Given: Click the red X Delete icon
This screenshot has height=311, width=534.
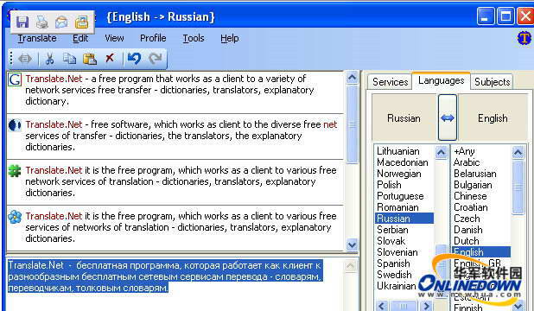Looking at the screenshot, I should [110, 58].
